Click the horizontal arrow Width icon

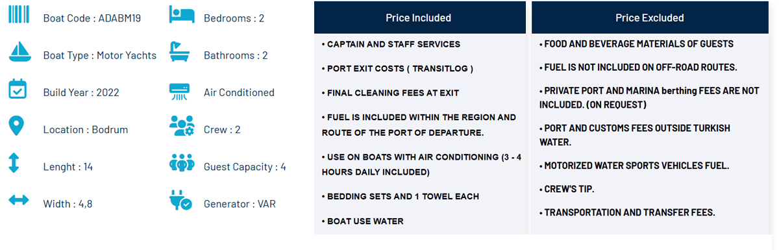(18, 200)
